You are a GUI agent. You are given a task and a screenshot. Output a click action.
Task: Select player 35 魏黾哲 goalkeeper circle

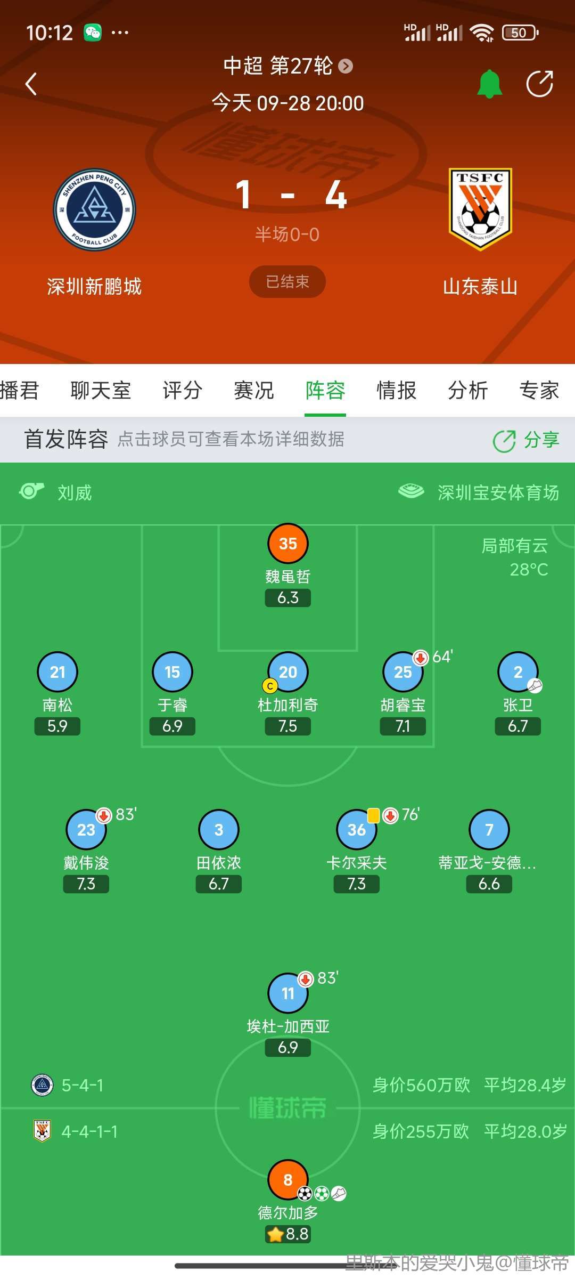click(288, 544)
